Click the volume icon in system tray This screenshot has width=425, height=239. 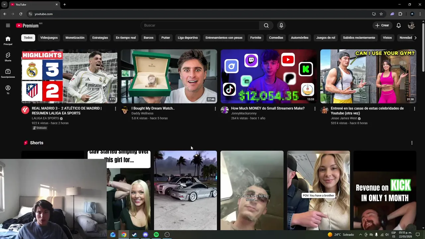(x=387, y=235)
